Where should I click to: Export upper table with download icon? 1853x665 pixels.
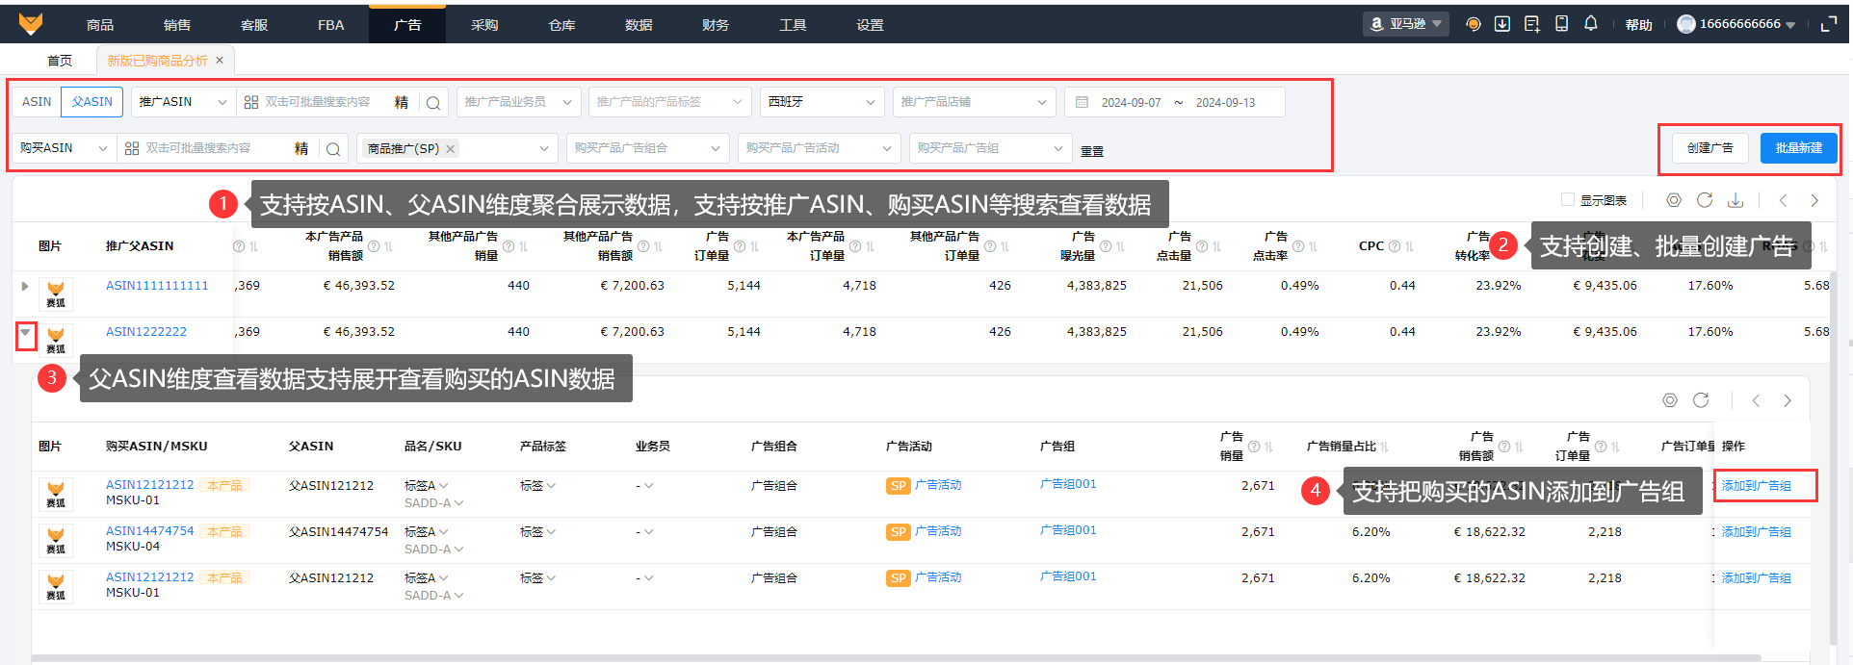tap(1736, 200)
